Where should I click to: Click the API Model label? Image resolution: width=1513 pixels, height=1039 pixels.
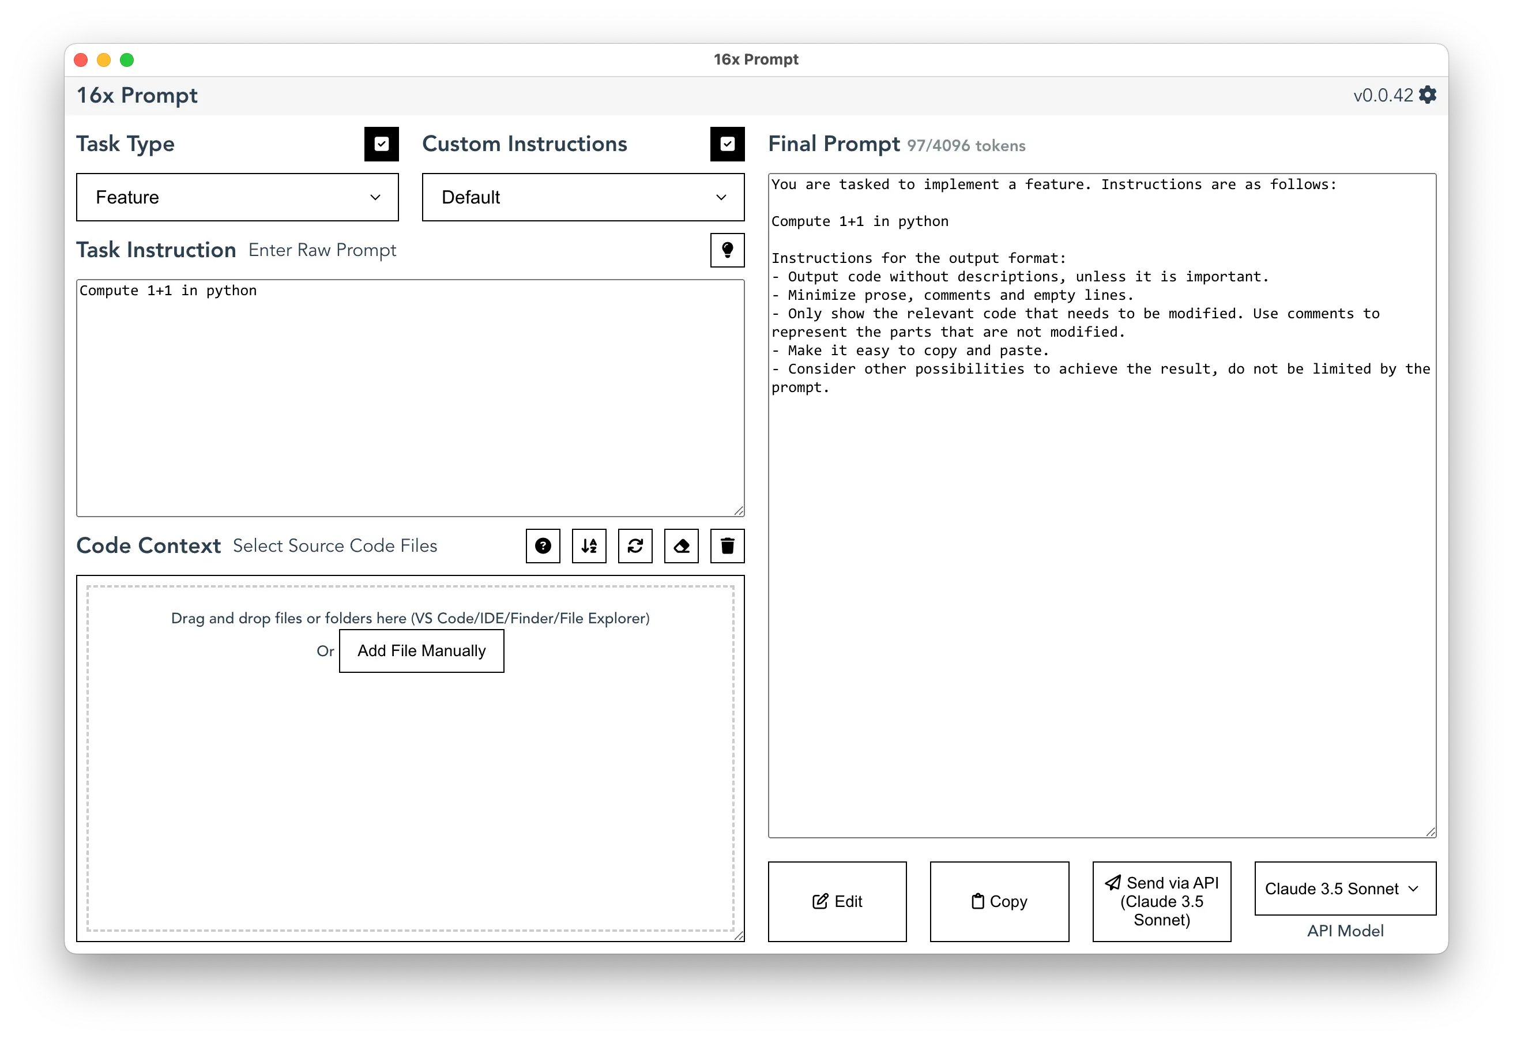click(x=1345, y=931)
